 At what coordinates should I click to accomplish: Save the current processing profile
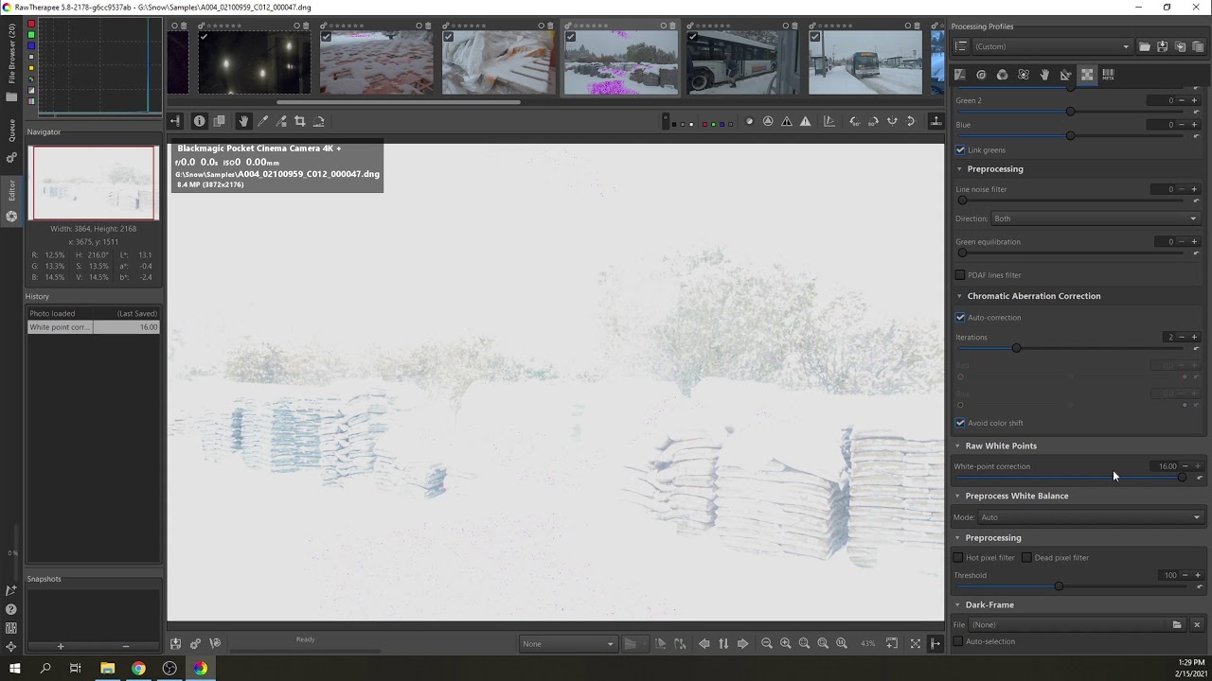coord(1163,46)
